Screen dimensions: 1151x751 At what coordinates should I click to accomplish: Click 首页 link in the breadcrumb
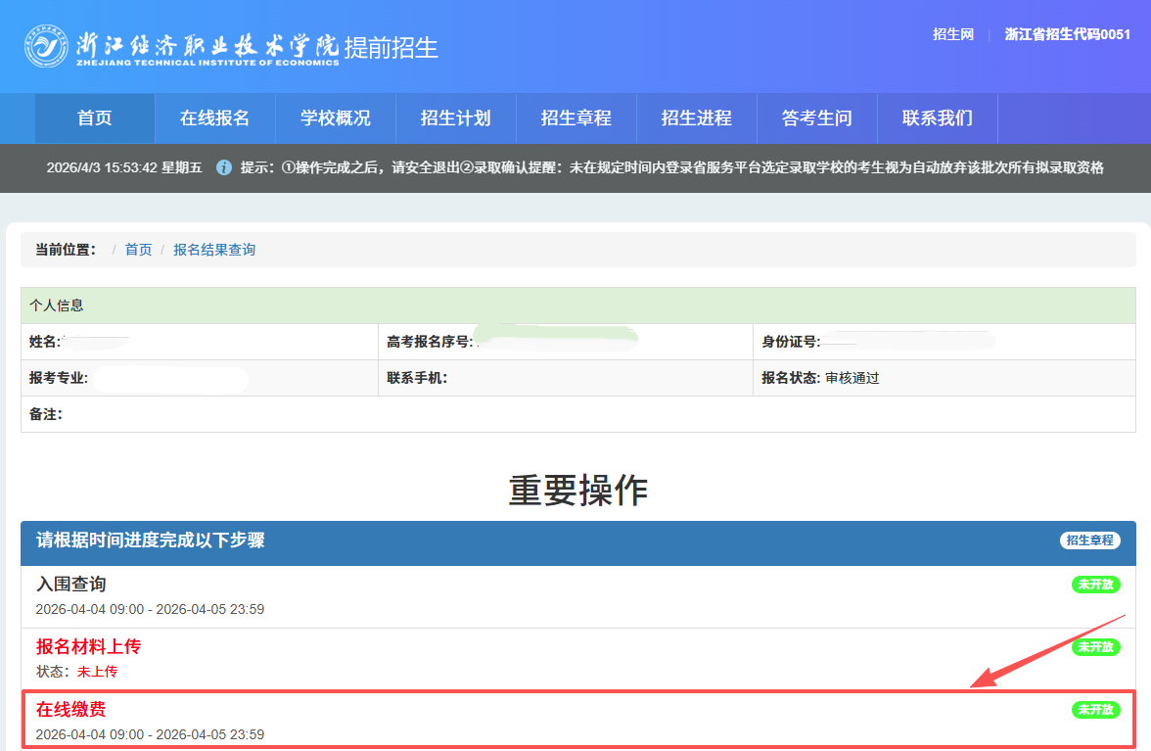point(138,250)
